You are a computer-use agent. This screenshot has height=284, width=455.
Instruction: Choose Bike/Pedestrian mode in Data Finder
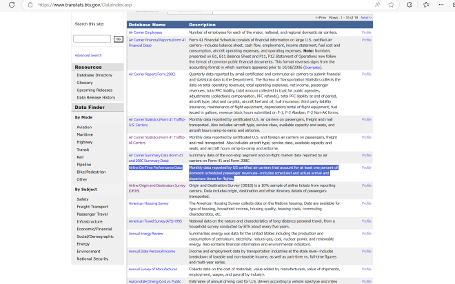[92, 172]
